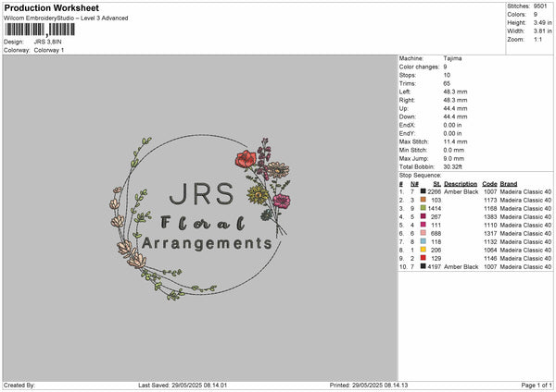Select the Stop Sequence heading

click(420, 174)
